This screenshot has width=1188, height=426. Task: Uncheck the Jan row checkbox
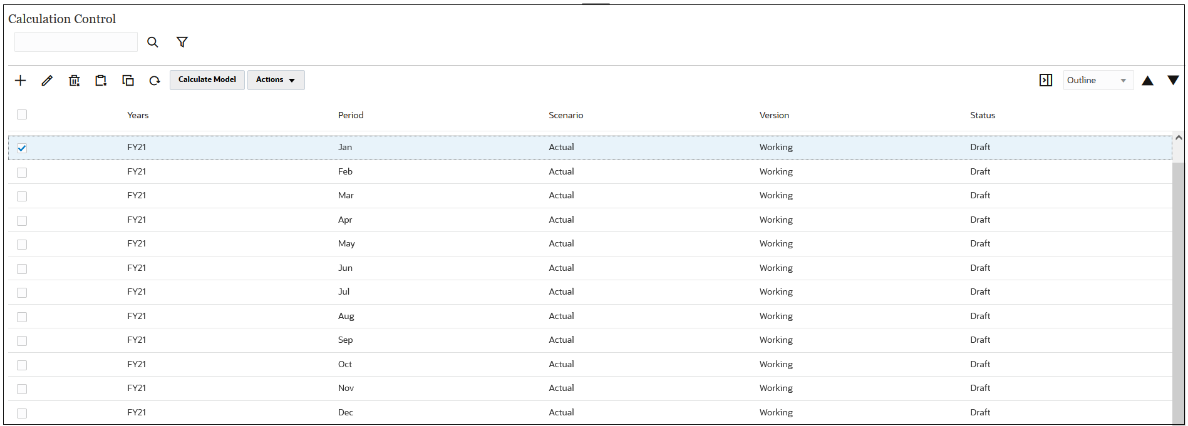22,148
